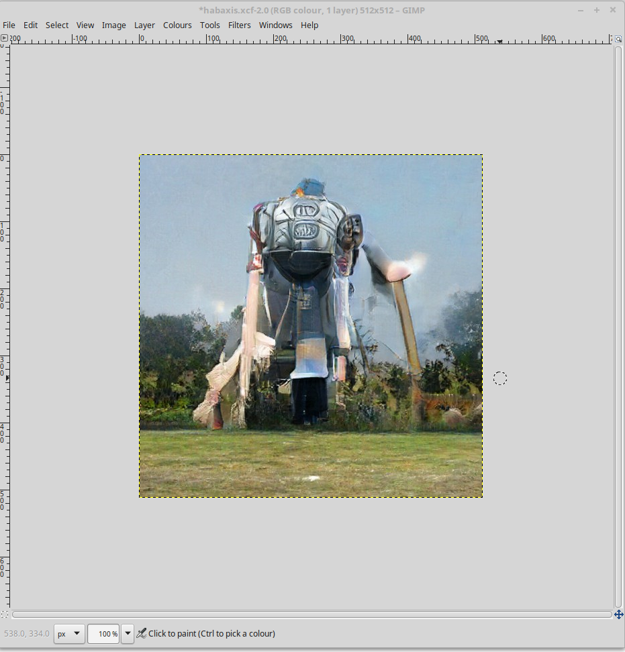
Task: Open the File menu
Action: click(9, 25)
